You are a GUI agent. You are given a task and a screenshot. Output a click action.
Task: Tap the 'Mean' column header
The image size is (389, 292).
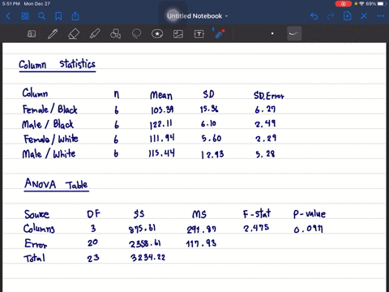(161, 95)
